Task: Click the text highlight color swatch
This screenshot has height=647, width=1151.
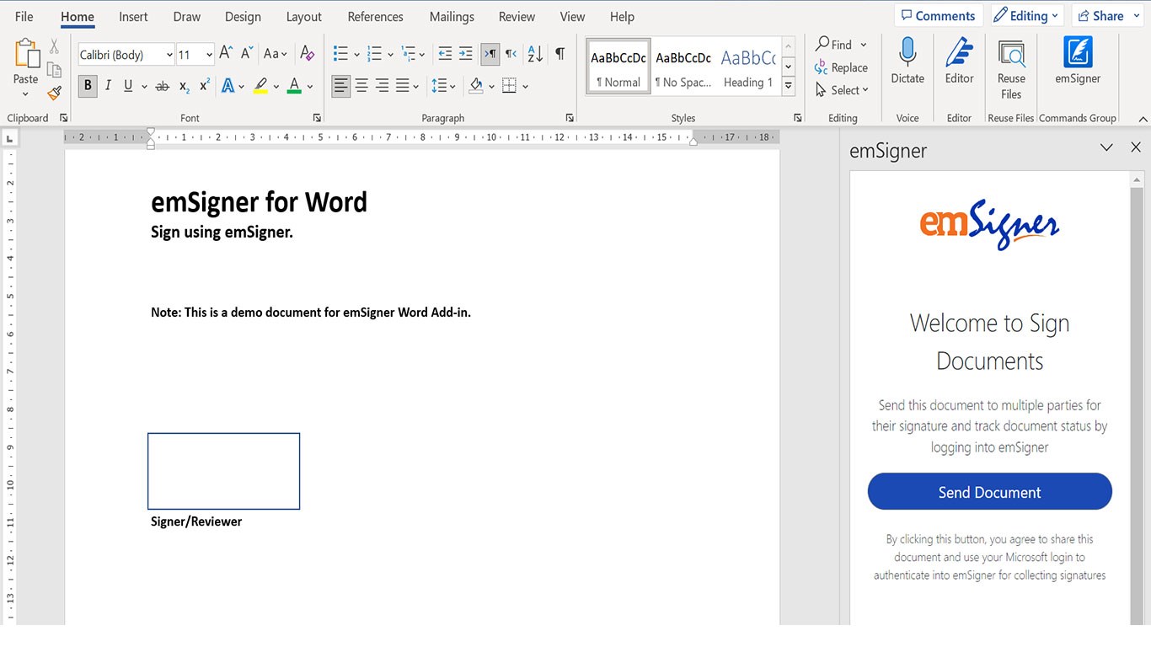Action: pos(260,86)
